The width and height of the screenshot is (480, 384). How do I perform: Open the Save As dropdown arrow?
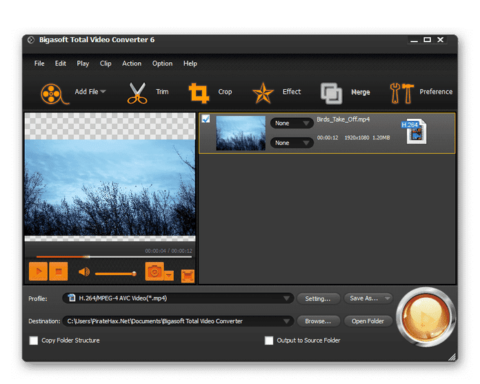pos(388,298)
